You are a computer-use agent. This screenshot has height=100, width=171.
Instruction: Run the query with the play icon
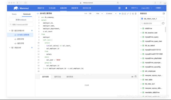click(x=120, y=14)
